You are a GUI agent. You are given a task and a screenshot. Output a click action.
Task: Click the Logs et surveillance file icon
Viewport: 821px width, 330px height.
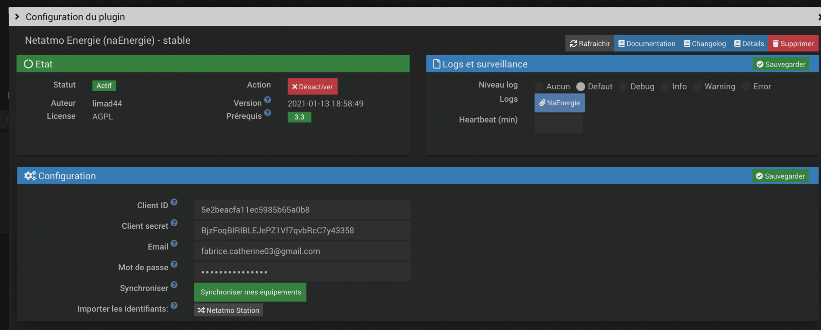[436, 64]
